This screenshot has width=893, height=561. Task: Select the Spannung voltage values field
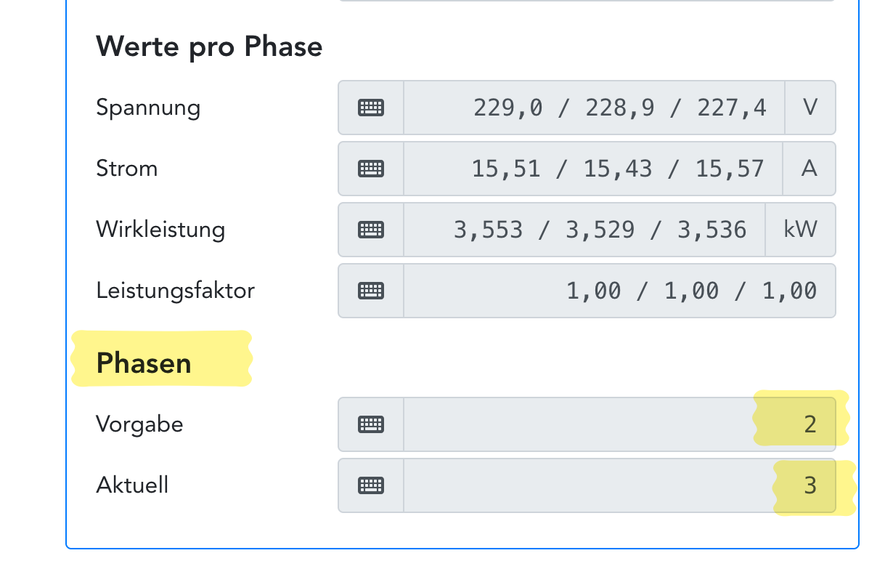click(594, 108)
